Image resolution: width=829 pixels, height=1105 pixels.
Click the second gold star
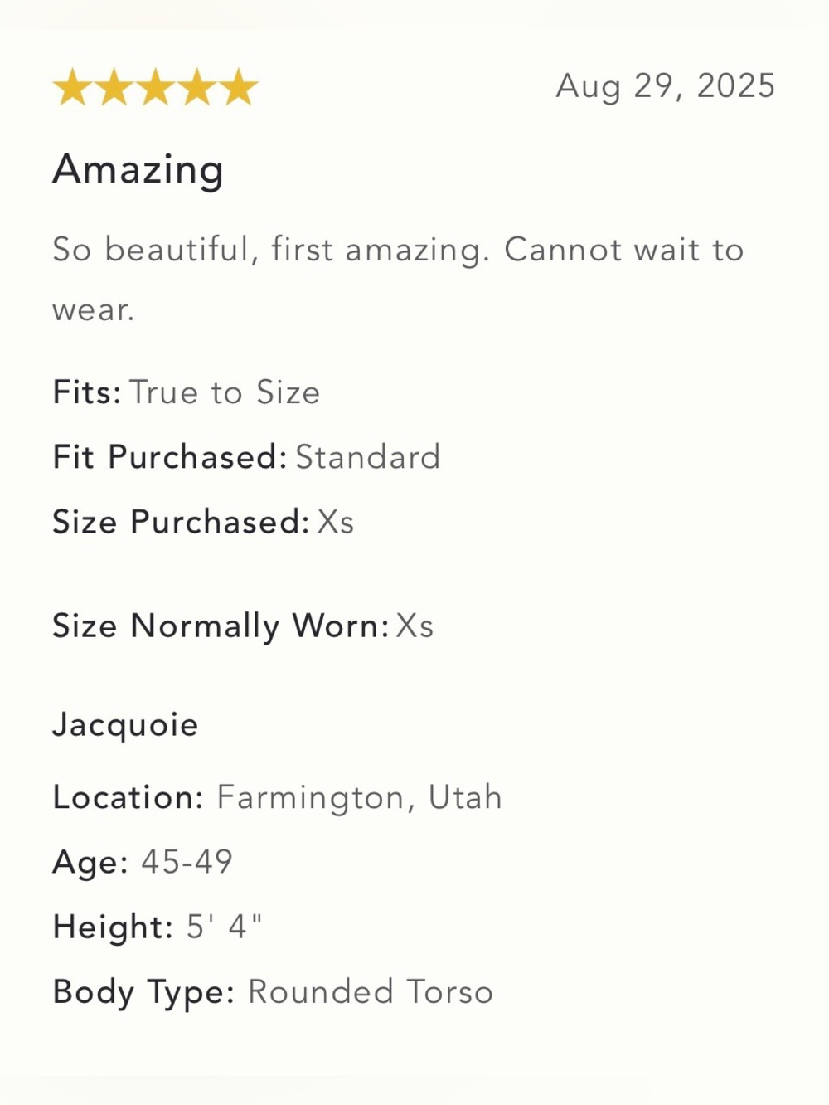(114, 87)
